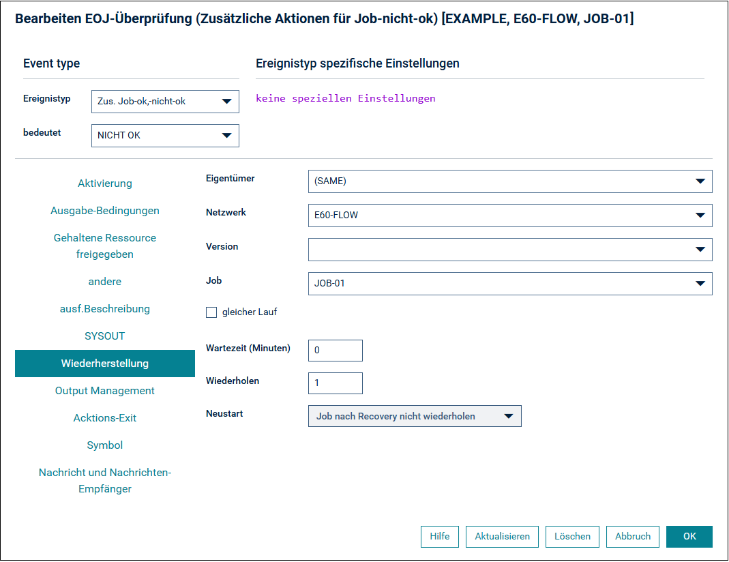
Task: Click the Löschen button
Action: click(572, 537)
